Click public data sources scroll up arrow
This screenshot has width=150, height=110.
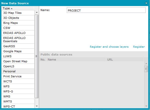(146, 64)
